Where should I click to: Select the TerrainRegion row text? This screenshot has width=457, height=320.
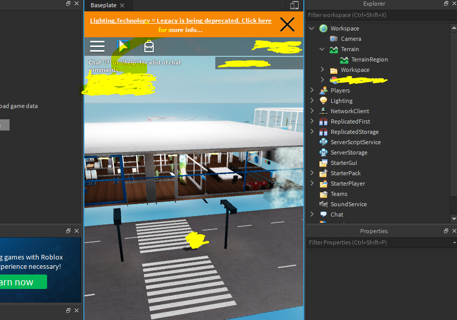[x=370, y=59]
